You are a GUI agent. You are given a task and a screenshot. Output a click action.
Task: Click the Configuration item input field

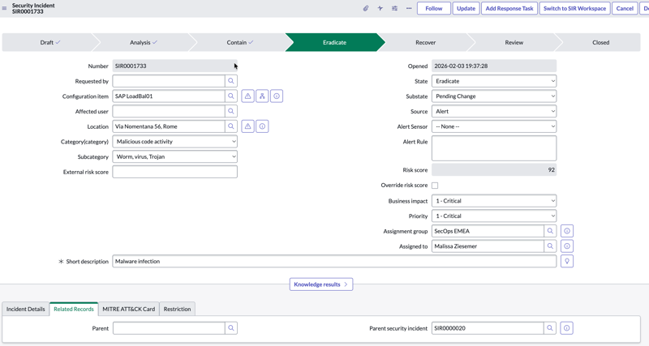169,96
